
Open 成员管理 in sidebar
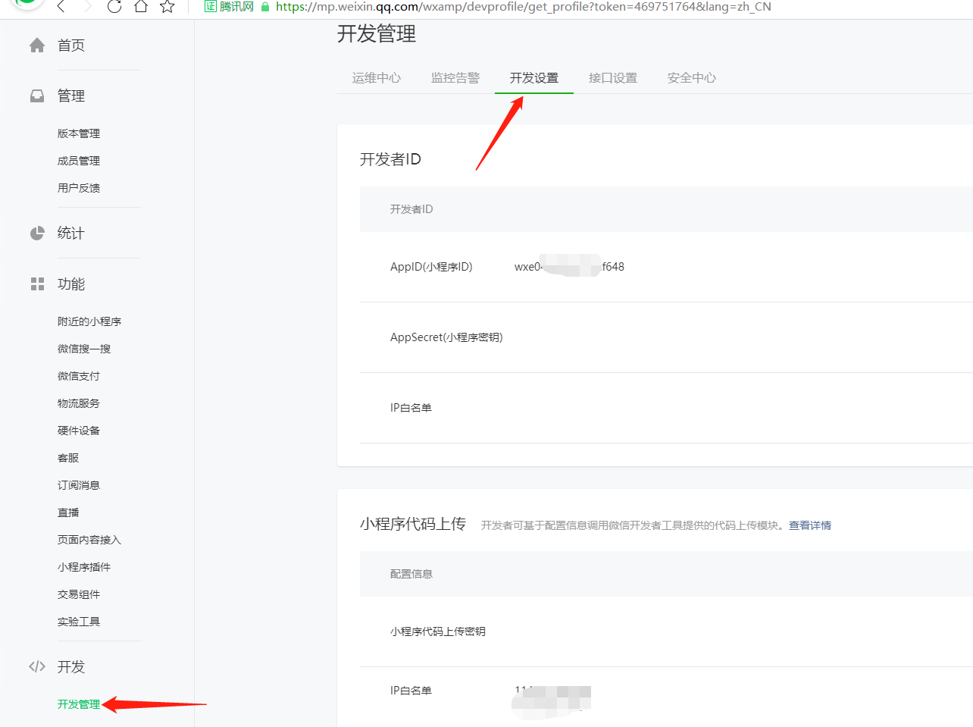(x=79, y=161)
